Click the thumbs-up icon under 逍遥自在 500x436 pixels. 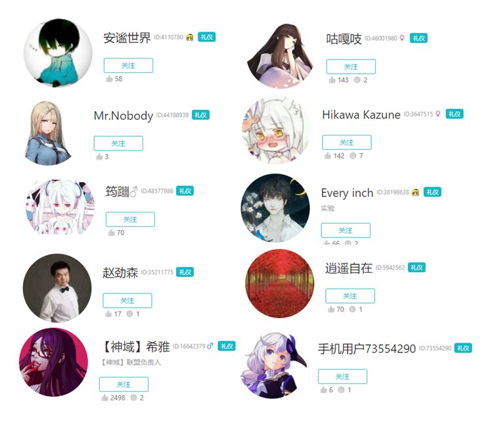click(331, 309)
